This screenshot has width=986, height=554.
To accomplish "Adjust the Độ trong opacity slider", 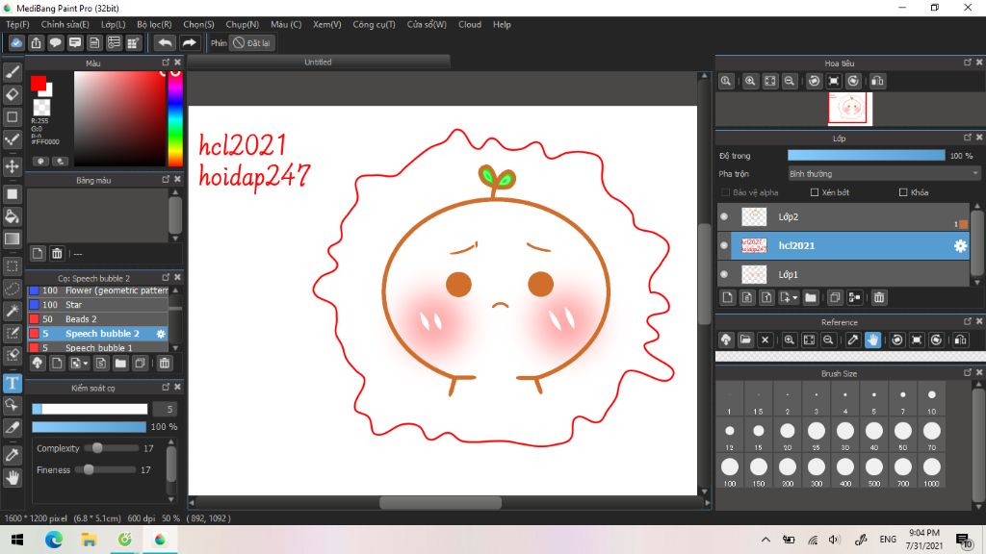I will pos(866,156).
